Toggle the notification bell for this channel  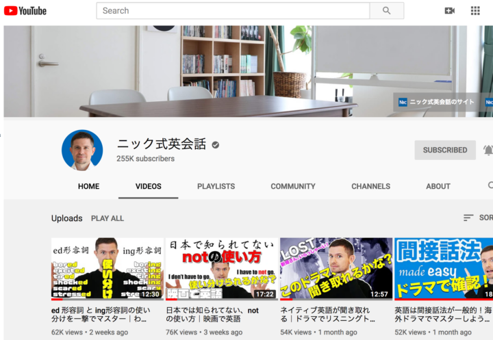pyautogui.click(x=488, y=151)
